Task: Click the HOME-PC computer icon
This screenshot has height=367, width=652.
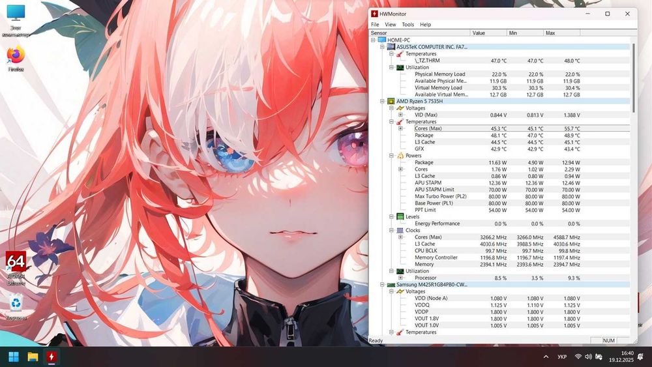Action: point(381,40)
